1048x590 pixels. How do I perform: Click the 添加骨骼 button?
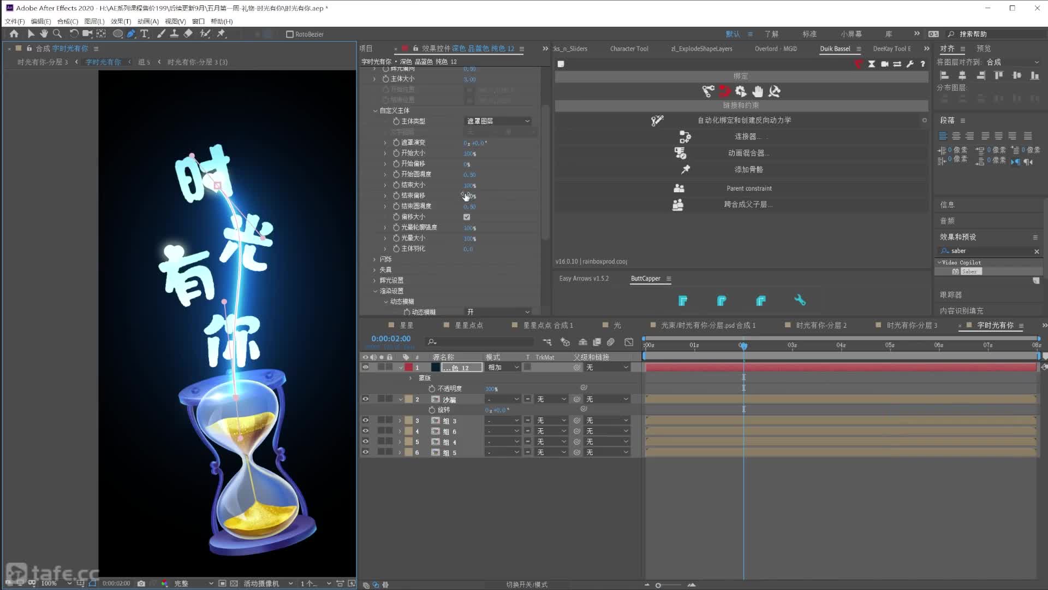(748, 170)
